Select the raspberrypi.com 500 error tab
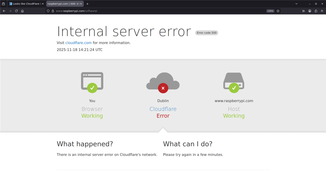Image resolution: width=326 pixels, height=176 pixels. pyautogui.click(x=65, y=4)
